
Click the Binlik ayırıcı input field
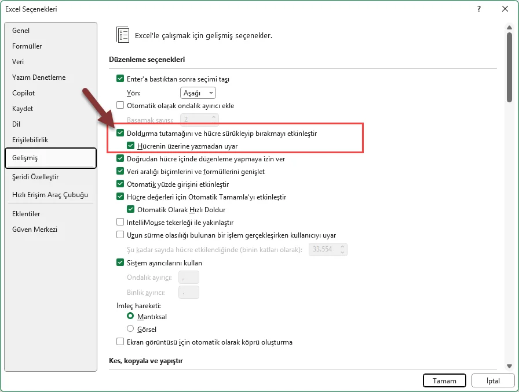(189, 293)
